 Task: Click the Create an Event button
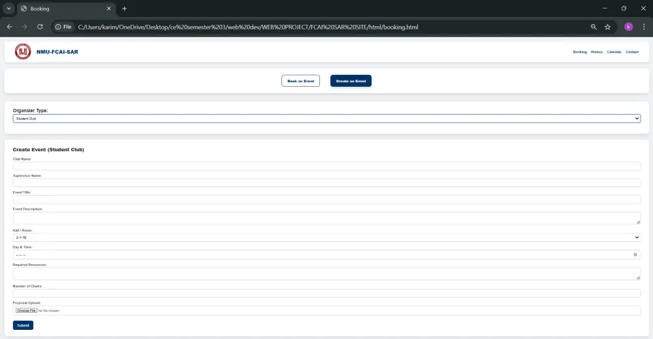point(351,81)
